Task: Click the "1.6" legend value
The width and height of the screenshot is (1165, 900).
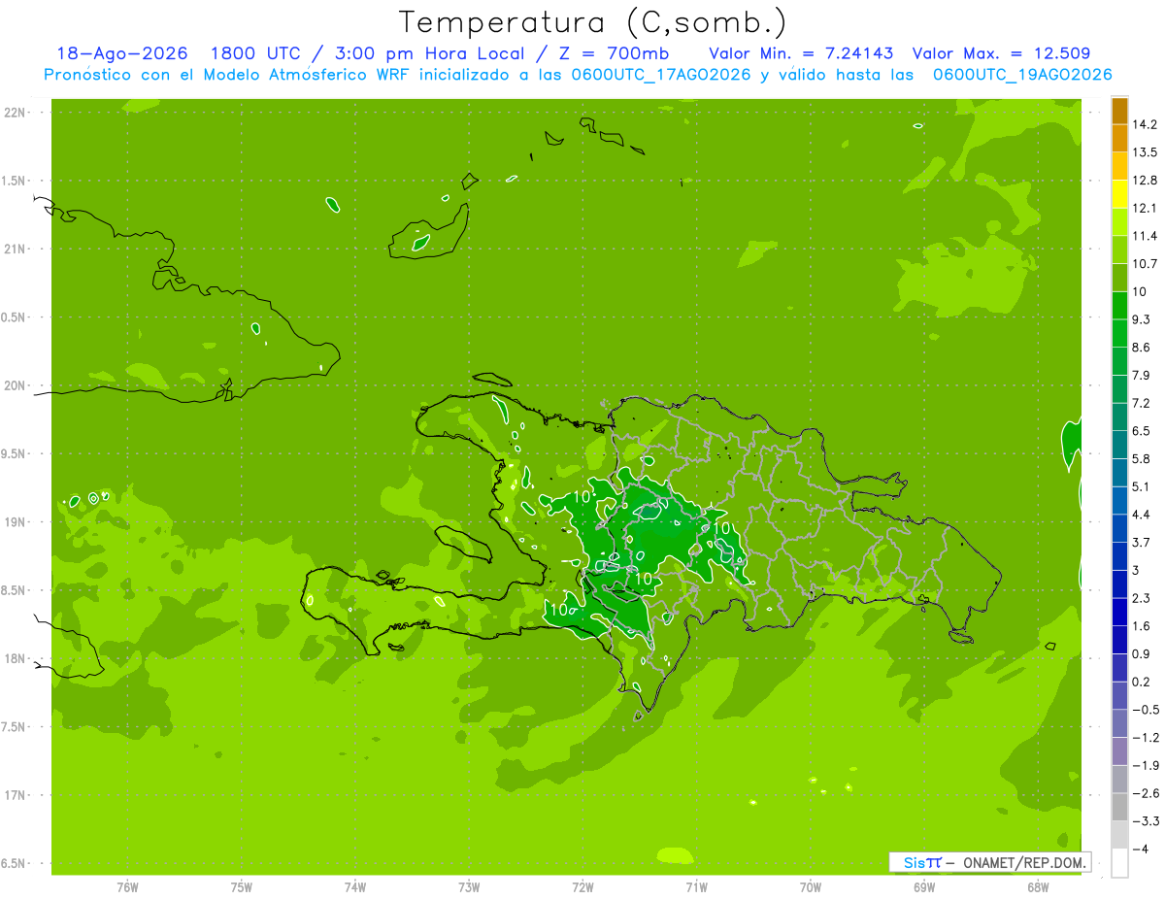Action: tap(1142, 626)
